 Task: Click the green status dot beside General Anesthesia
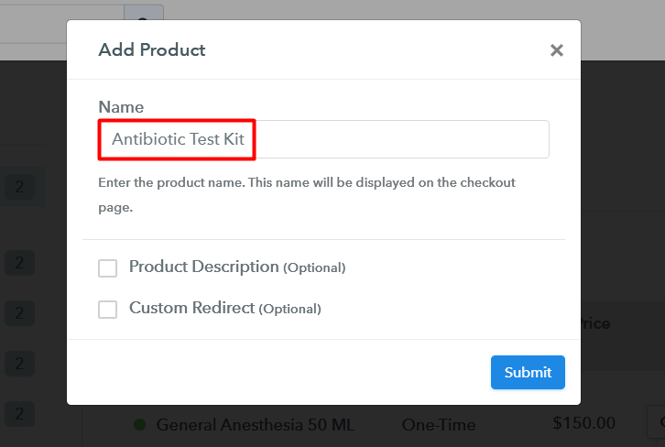[x=139, y=425]
